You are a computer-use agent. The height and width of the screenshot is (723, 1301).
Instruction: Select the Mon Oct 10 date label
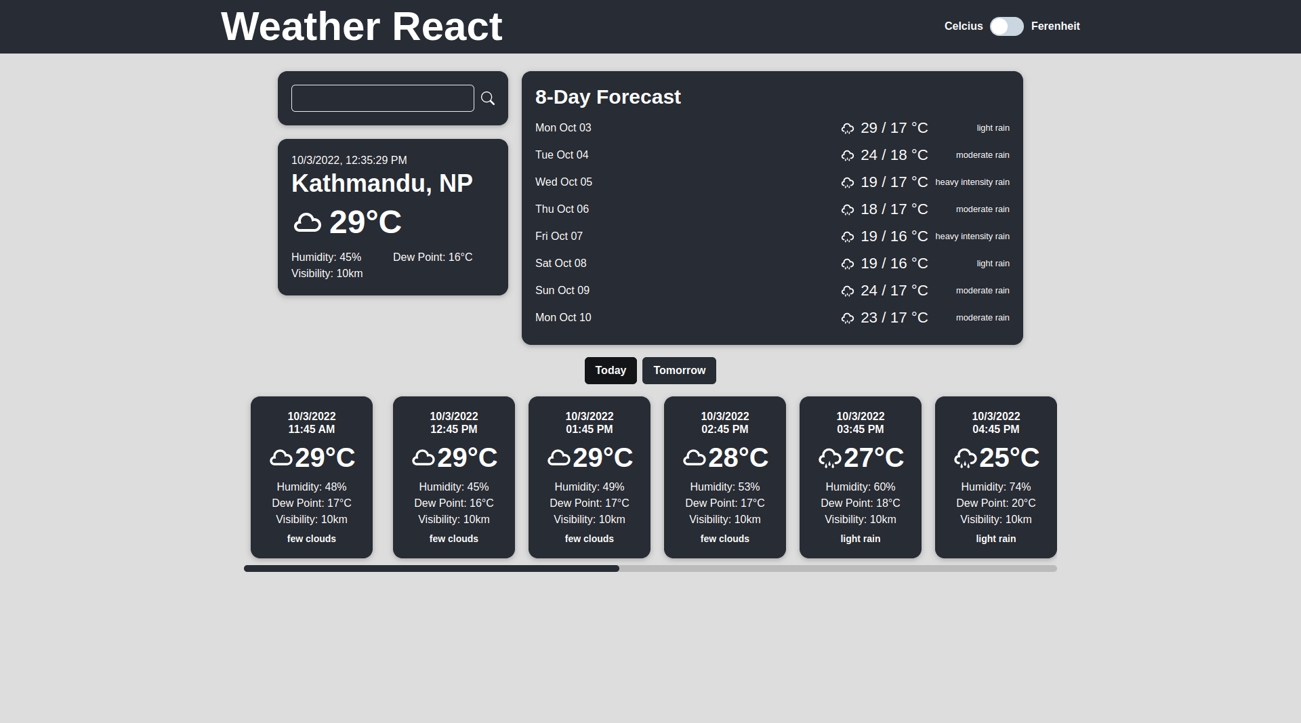[x=563, y=318]
